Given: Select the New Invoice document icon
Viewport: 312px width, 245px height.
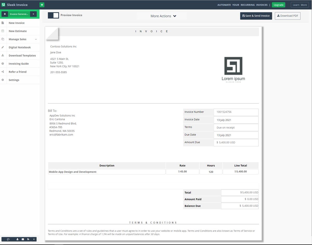Looking at the screenshot, I should click(x=3, y=23).
